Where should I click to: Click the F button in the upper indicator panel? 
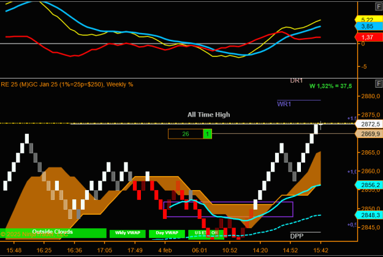click(379, 6)
